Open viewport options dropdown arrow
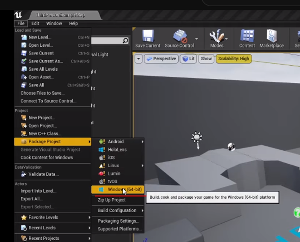 tap(139, 59)
